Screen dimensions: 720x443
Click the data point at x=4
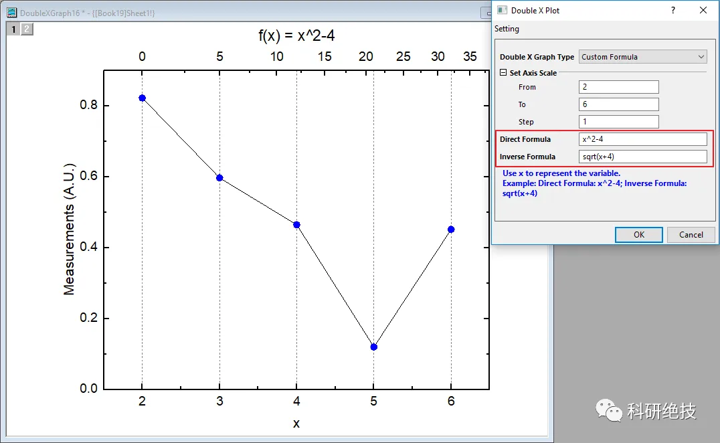(296, 224)
